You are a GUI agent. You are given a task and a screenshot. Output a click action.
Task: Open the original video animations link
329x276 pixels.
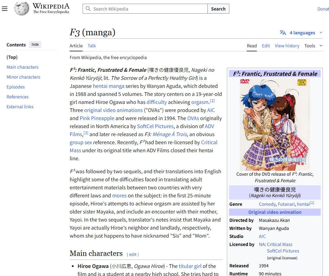113,110
